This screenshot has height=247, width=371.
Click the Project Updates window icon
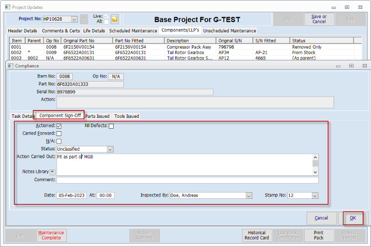7,7
